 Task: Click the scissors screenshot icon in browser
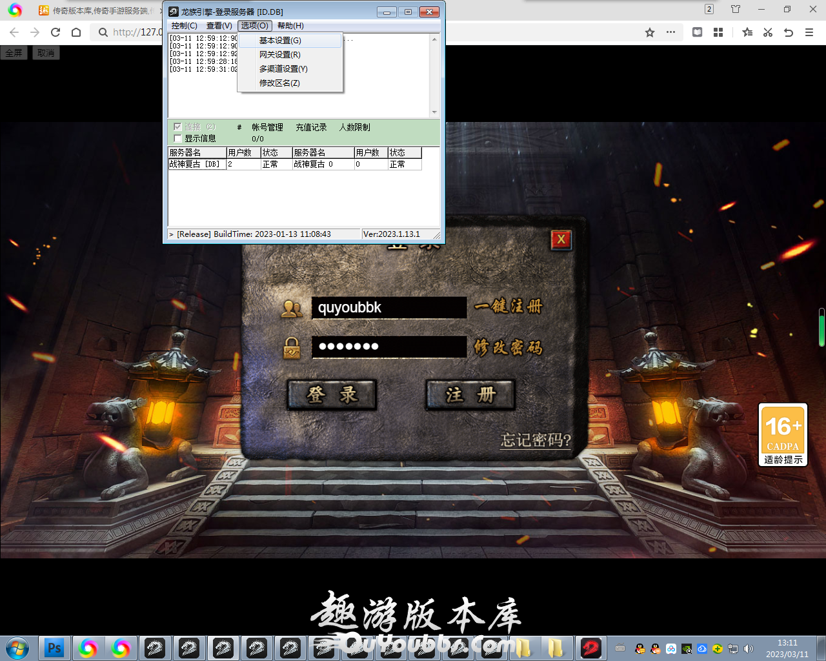coord(768,32)
